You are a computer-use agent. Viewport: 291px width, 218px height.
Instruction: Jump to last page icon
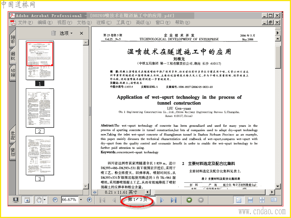(174, 200)
